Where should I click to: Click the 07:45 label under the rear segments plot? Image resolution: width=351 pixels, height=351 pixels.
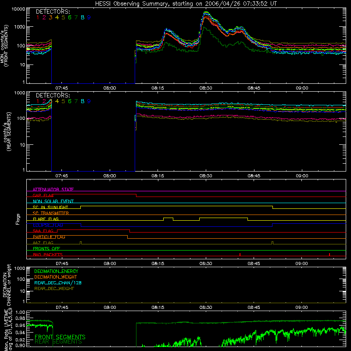coord(61,176)
